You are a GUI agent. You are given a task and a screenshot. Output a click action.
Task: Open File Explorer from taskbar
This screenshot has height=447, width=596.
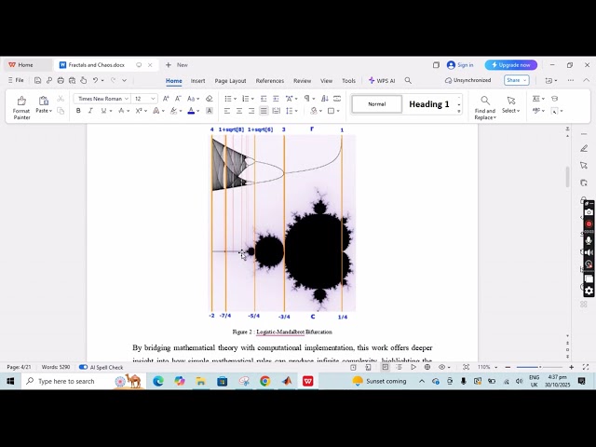click(201, 381)
